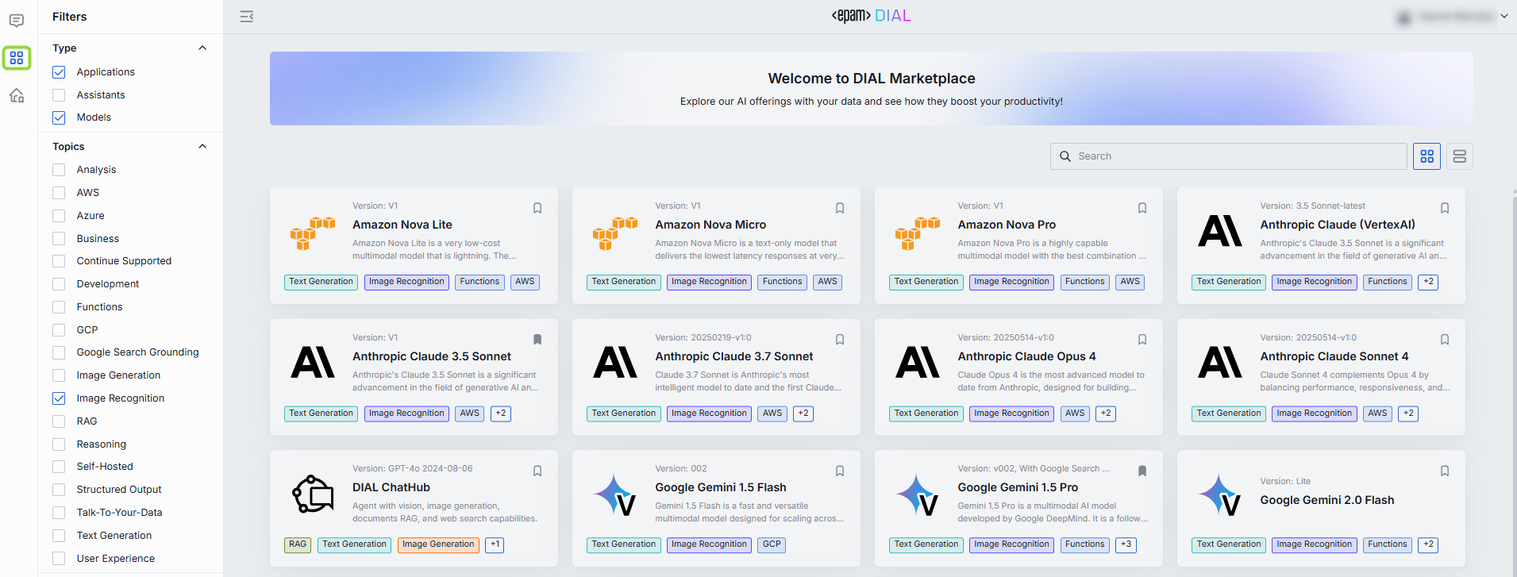Screen dimensions: 1517x577
Task: Enable the Google Search Grounding filter
Action: click(x=59, y=352)
